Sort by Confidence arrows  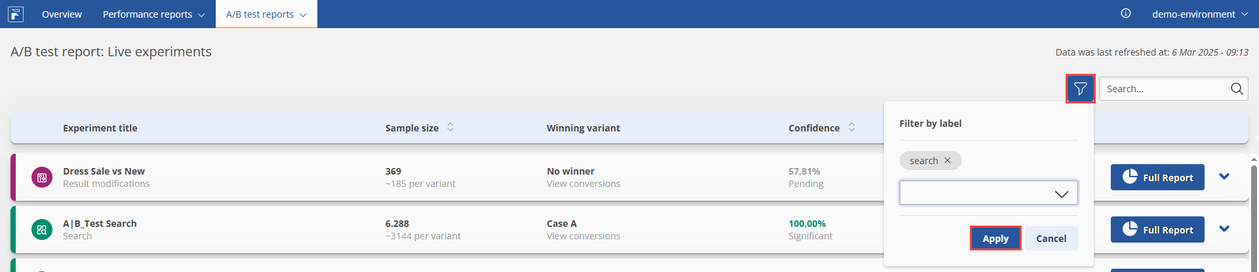852,127
